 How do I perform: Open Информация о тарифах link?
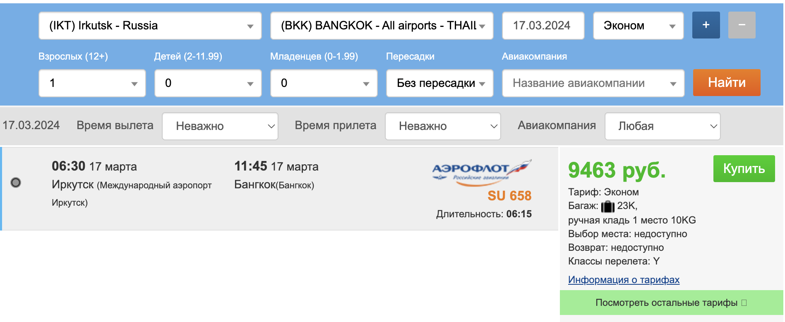pyautogui.click(x=624, y=280)
